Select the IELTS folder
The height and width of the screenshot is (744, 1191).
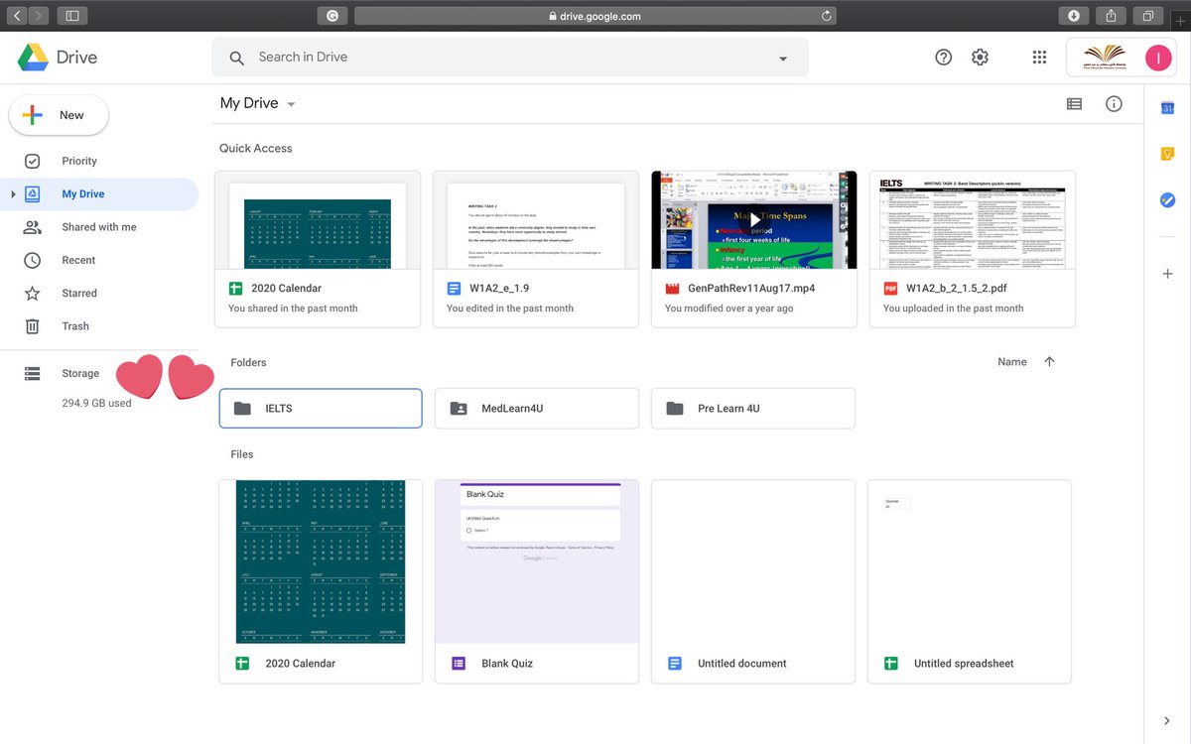[x=321, y=408]
